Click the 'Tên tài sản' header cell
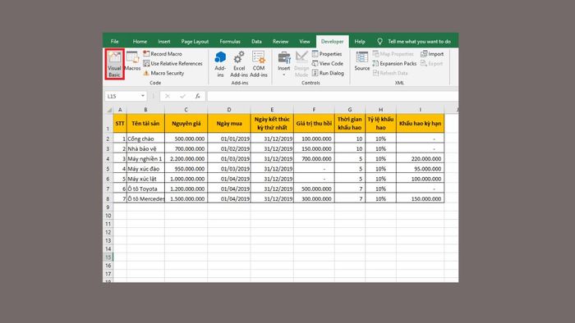This screenshot has width=575, height=323. point(145,123)
